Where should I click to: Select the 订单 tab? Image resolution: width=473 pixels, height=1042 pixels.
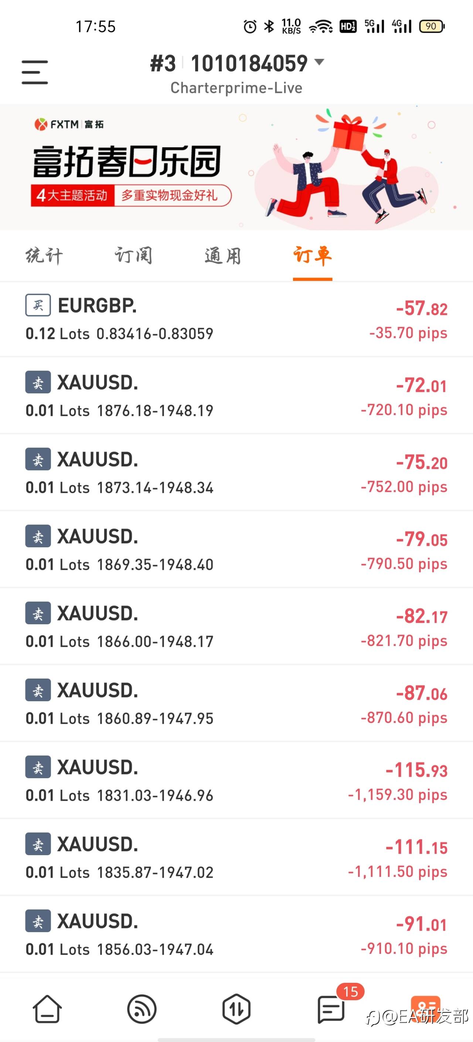(x=313, y=256)
